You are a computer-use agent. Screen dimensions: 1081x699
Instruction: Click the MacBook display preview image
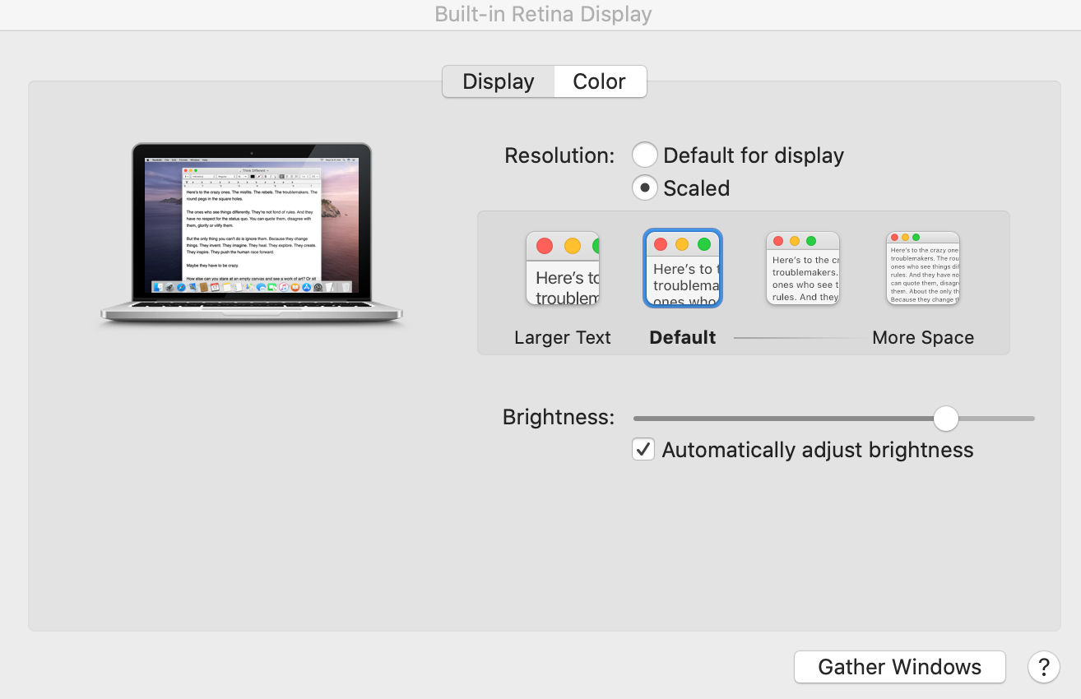click(x=252, y=234)
